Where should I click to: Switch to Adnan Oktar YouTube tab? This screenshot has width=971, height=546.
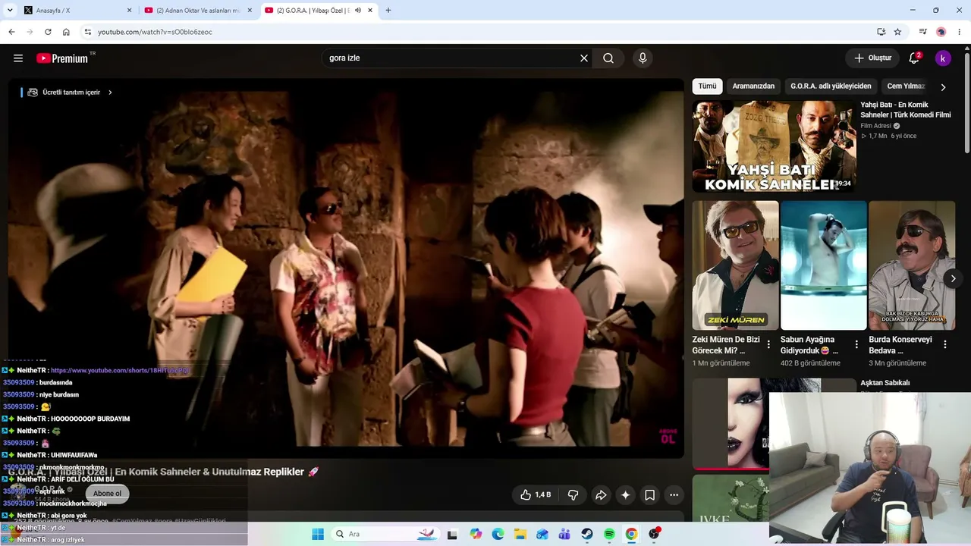coord(199,11)
